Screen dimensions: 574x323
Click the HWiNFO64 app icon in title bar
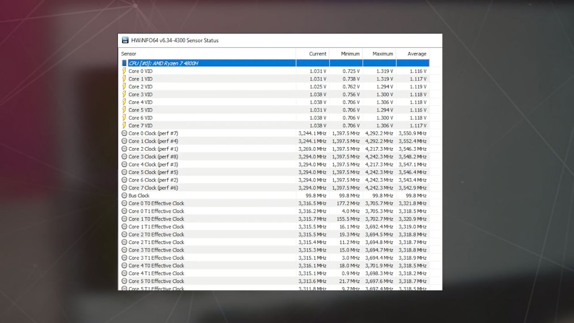125,40
